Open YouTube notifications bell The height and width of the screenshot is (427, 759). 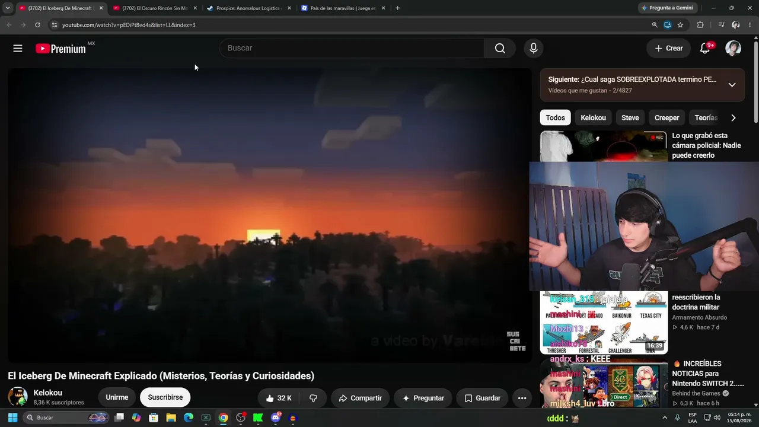705,48
